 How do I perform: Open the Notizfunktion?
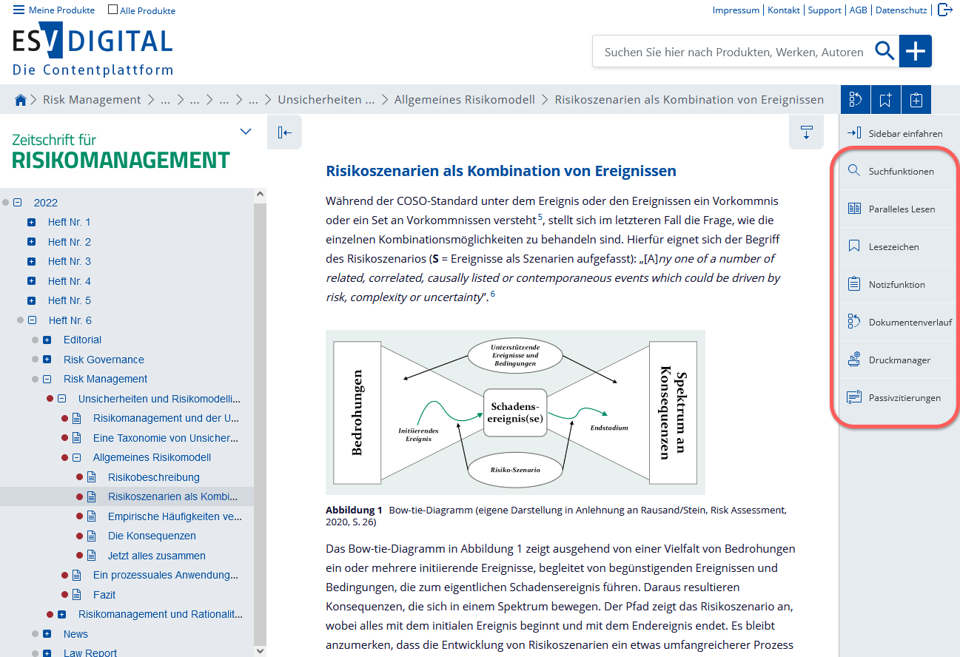(897, 284)
